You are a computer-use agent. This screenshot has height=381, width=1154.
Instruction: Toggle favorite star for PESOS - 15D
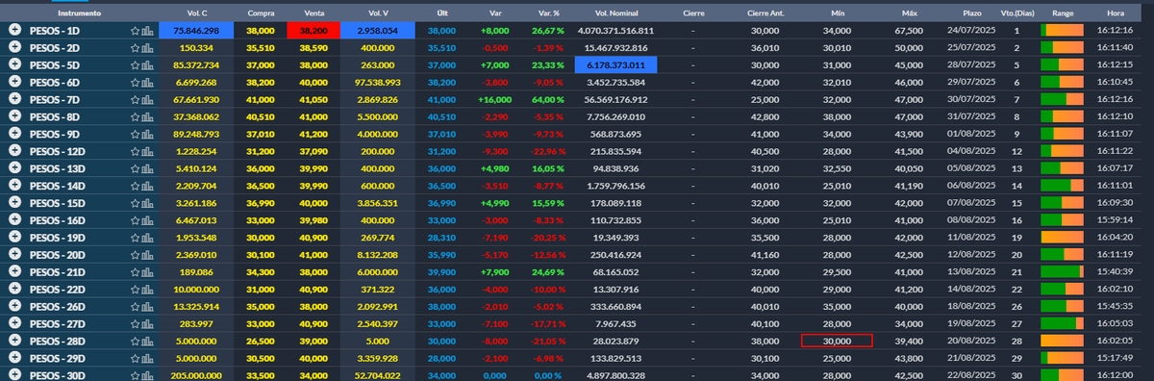point(136,203)
